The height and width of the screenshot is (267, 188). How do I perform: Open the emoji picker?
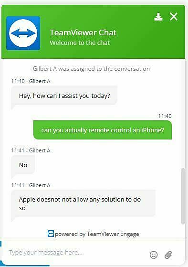[154, 255]
